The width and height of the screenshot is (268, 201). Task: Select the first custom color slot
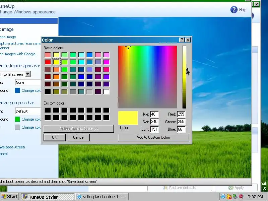(x=48, y=110)
